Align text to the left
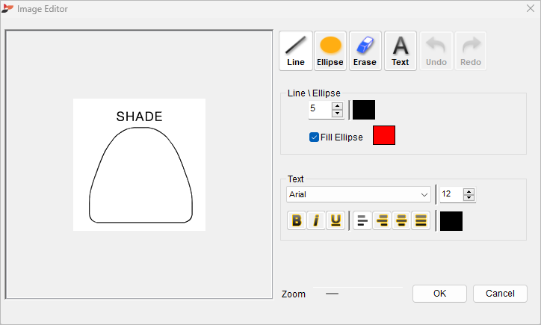The image size is (541, 325). [362, 220]
